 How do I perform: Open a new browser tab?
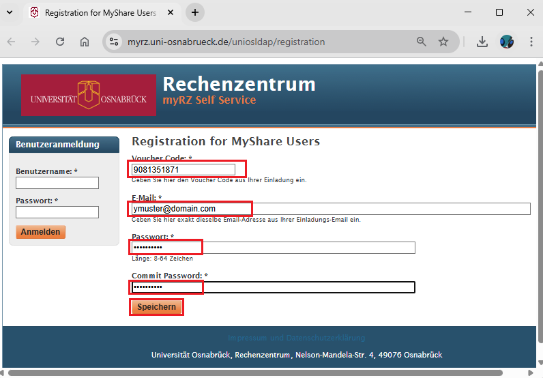click(x=195, y=12)
